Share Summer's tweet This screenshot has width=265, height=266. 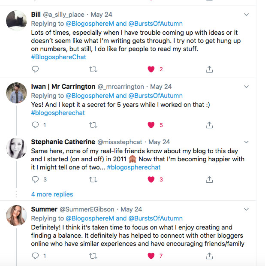(x=209, y=256)
